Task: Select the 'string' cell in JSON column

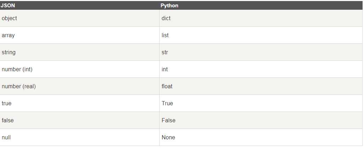Action: point(9,52)
